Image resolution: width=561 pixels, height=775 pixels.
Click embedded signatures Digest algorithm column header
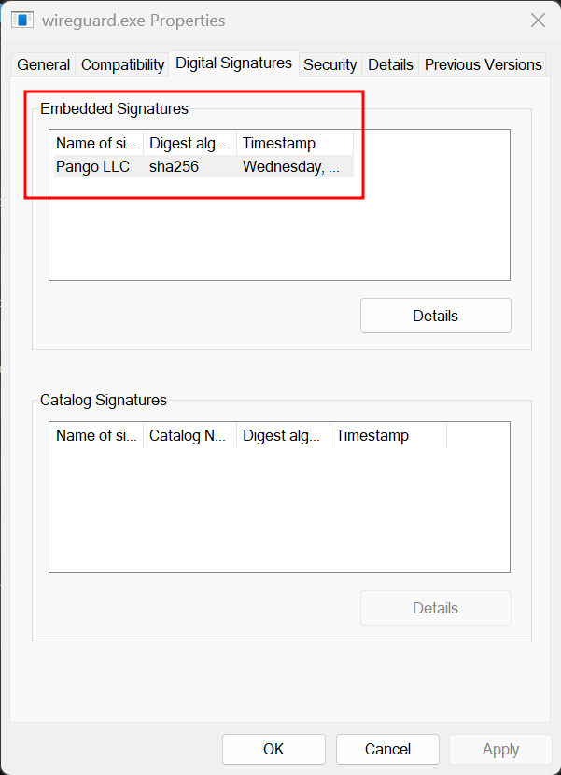[189, 143]
